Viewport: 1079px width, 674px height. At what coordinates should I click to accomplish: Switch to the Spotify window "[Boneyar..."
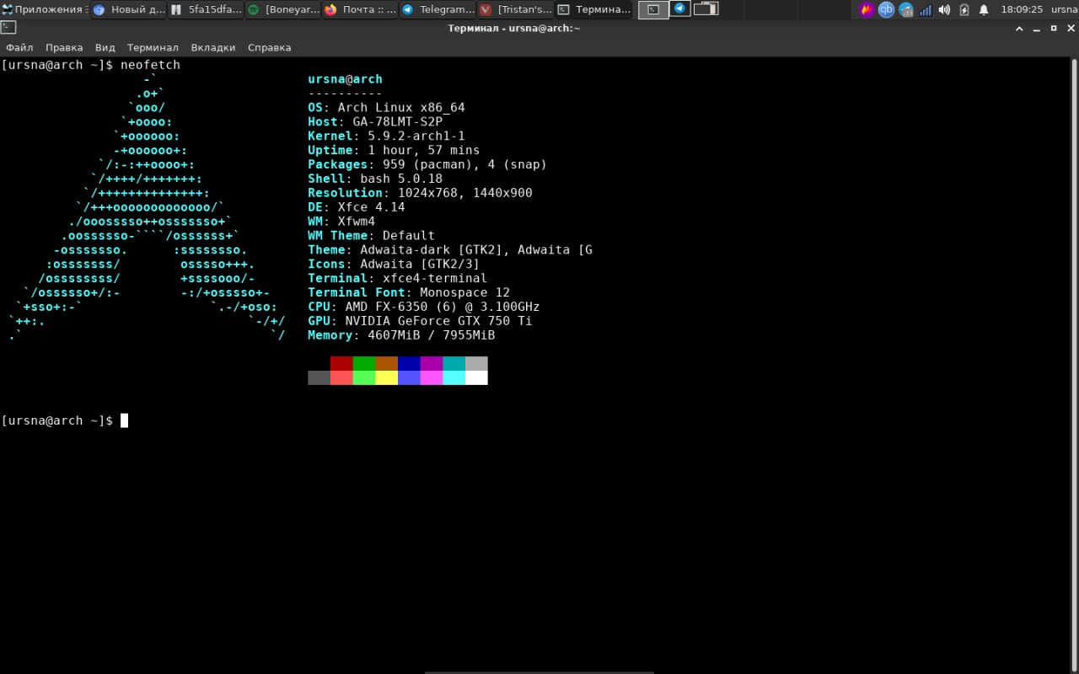click(x=282, y=9)
